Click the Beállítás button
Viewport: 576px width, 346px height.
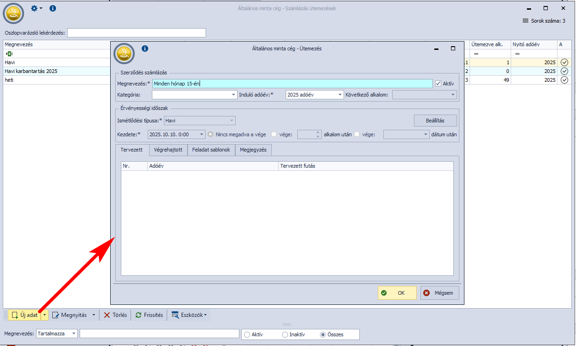pyautogui.click(x=435, y=121)
